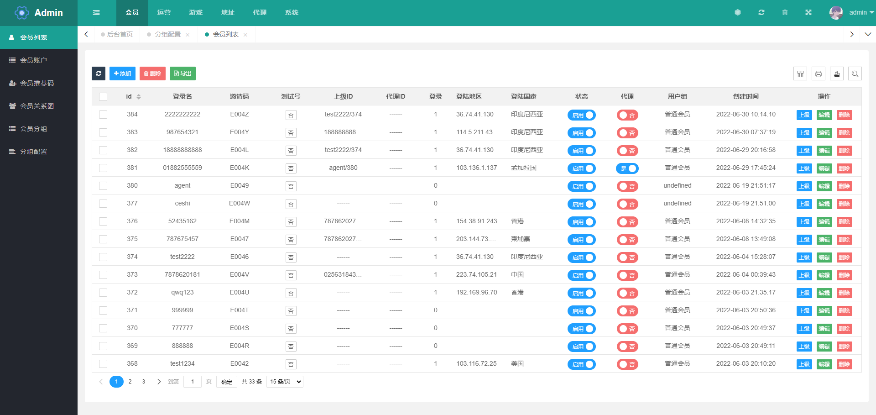Open the 15 条/页 page size dropdown
This screenshot has height=415, width=876.
pos(285,382)
